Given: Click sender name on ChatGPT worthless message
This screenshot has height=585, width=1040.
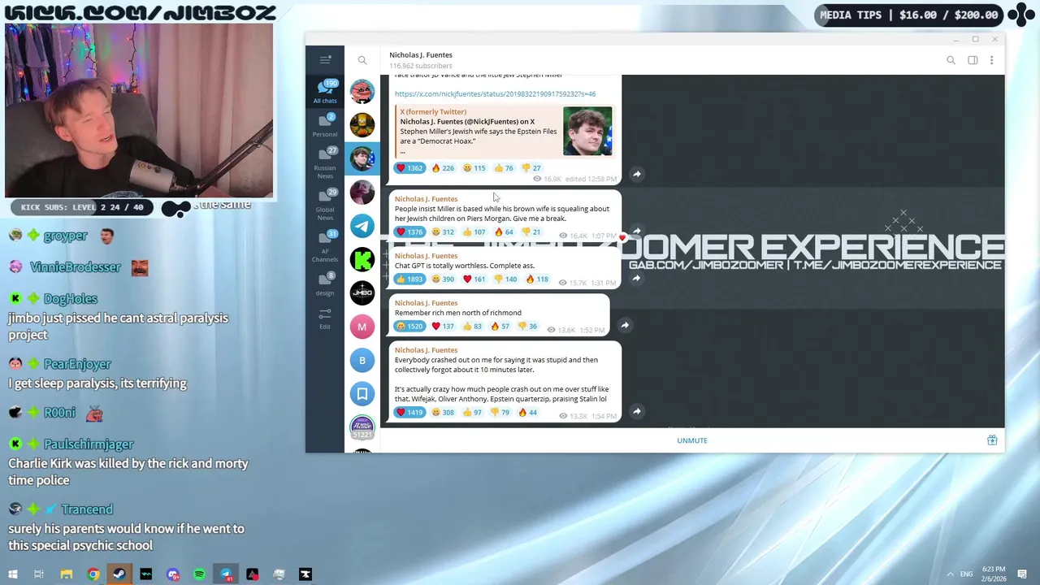Looking at the screenshot, I should pos(426,256).
